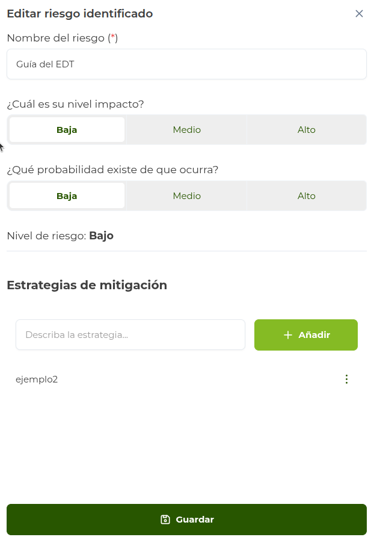Click the risk name field showing Guía del EDT

186,64
